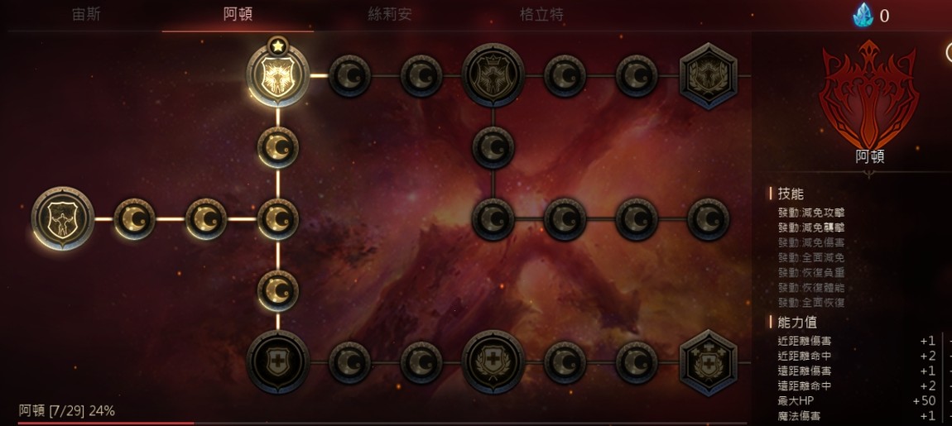Switch to the 宙斯 tab
Screen dimensions: 952x426
[x=86, y=15]
